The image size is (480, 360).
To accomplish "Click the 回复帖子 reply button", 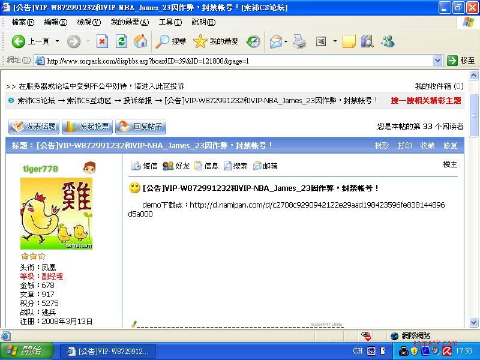I will pos(140,127).
